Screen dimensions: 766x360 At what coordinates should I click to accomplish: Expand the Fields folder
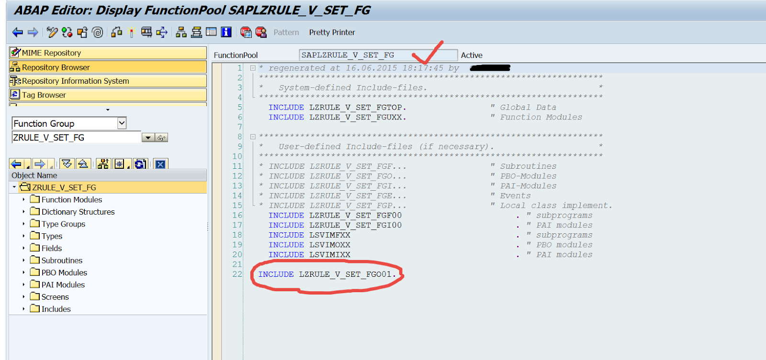tap(23, 248)
